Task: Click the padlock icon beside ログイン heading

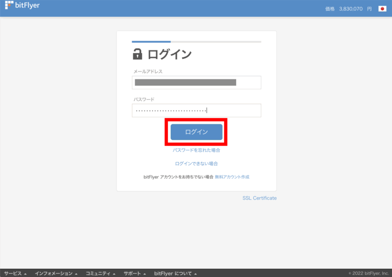Action: (x=138, y=54)
